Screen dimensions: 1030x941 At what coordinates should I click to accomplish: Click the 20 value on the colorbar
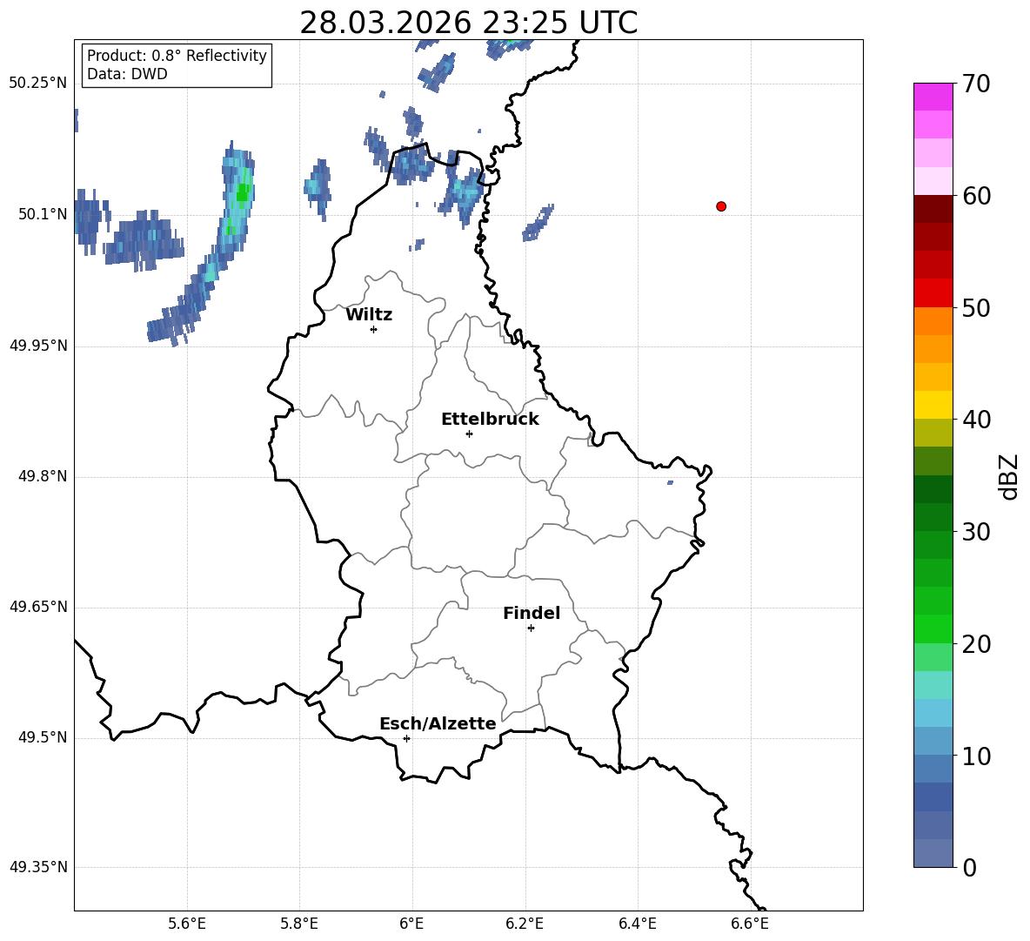(976, 644)
